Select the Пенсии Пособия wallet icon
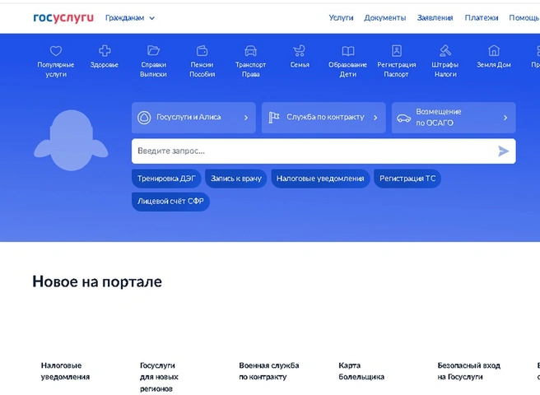Image resolution: width=540 pixels, height=395 pixels. [x=202, y=51]
